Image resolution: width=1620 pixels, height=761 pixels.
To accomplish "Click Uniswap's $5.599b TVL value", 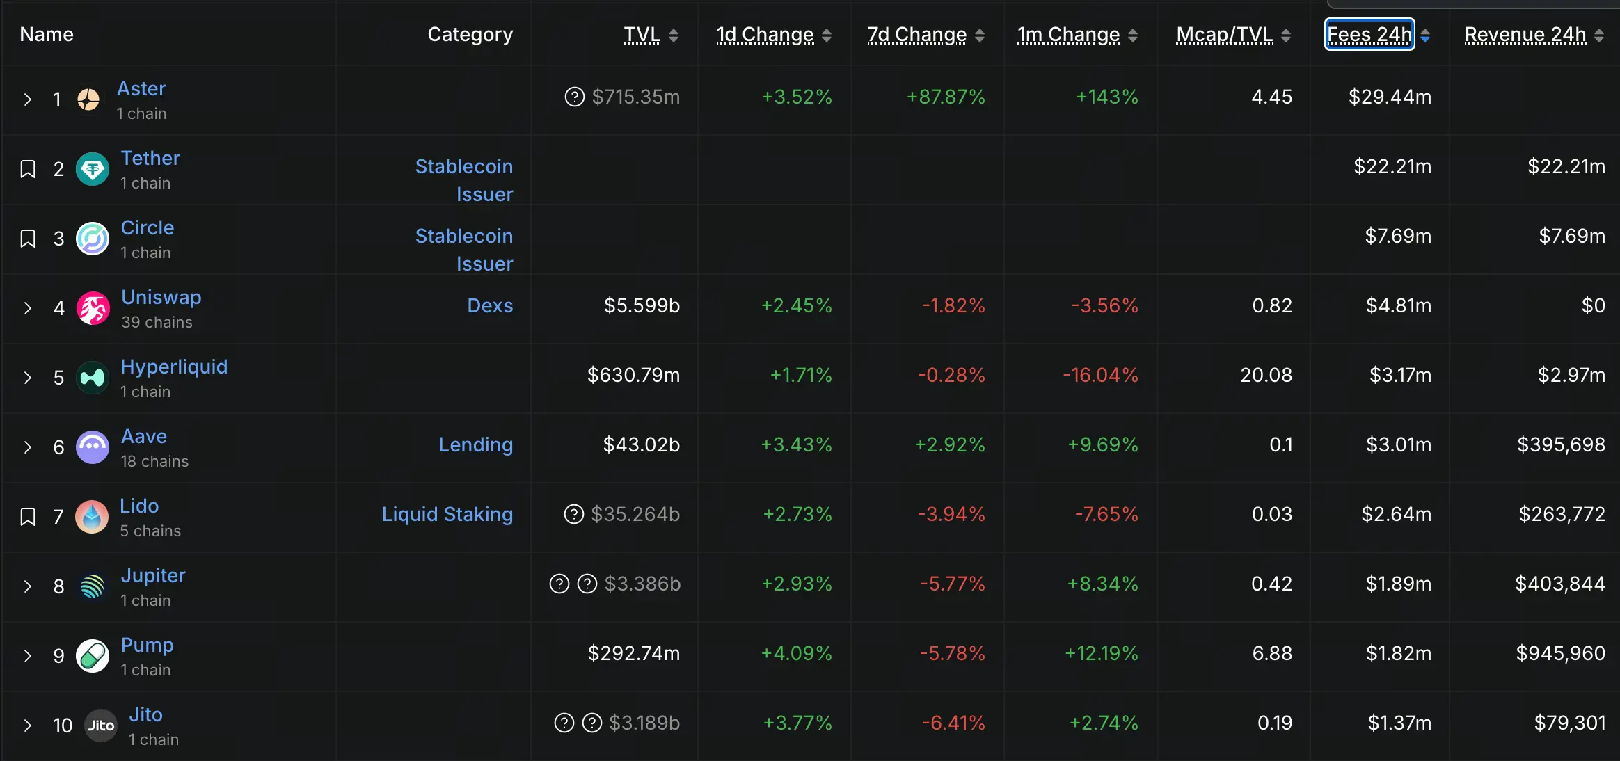I will click(x=642, y=305).
